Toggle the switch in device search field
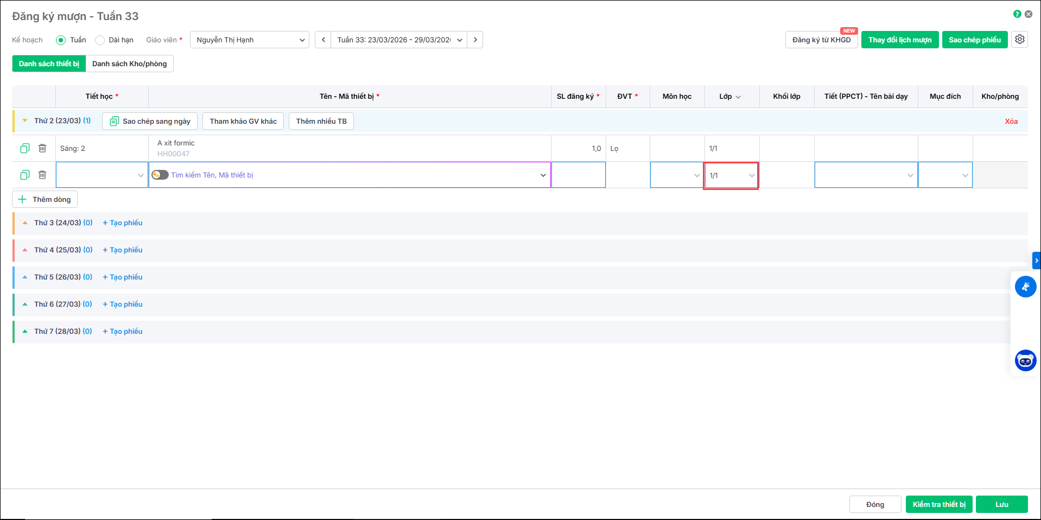This screenshot has height=520, width=1041. click(x=160, y=175)
